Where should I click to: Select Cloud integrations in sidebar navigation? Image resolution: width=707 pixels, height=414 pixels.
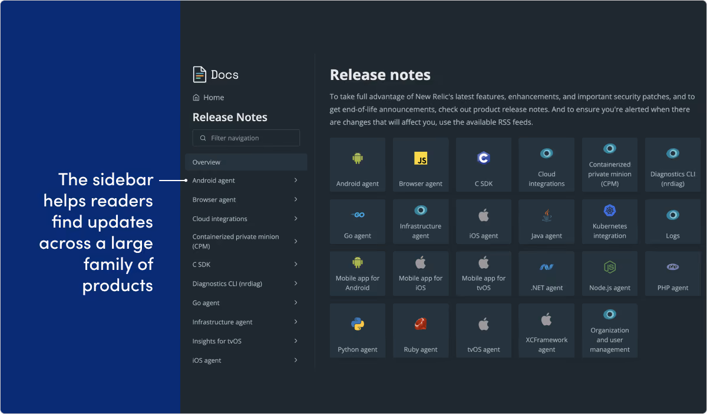[220, 219]
